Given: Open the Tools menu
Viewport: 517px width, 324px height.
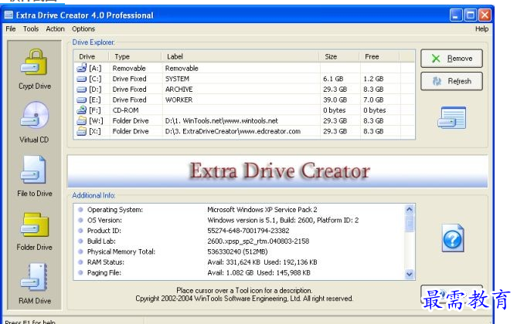Looking at the screenshot, I should click(x=31, y=29).
